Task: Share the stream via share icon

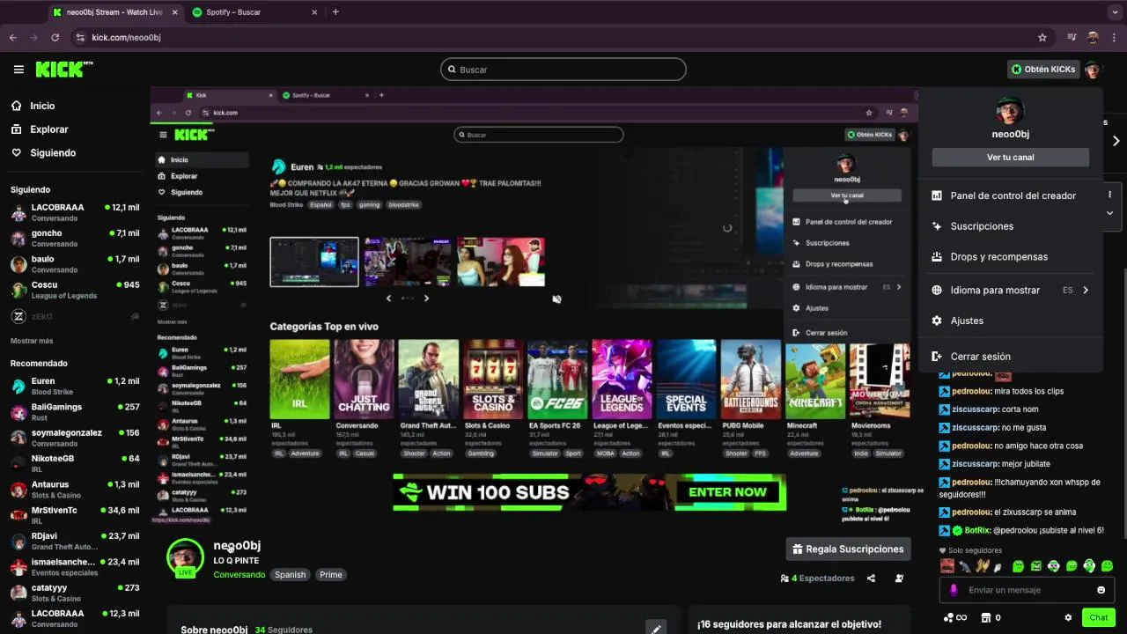Action: [x=871, y=579]
